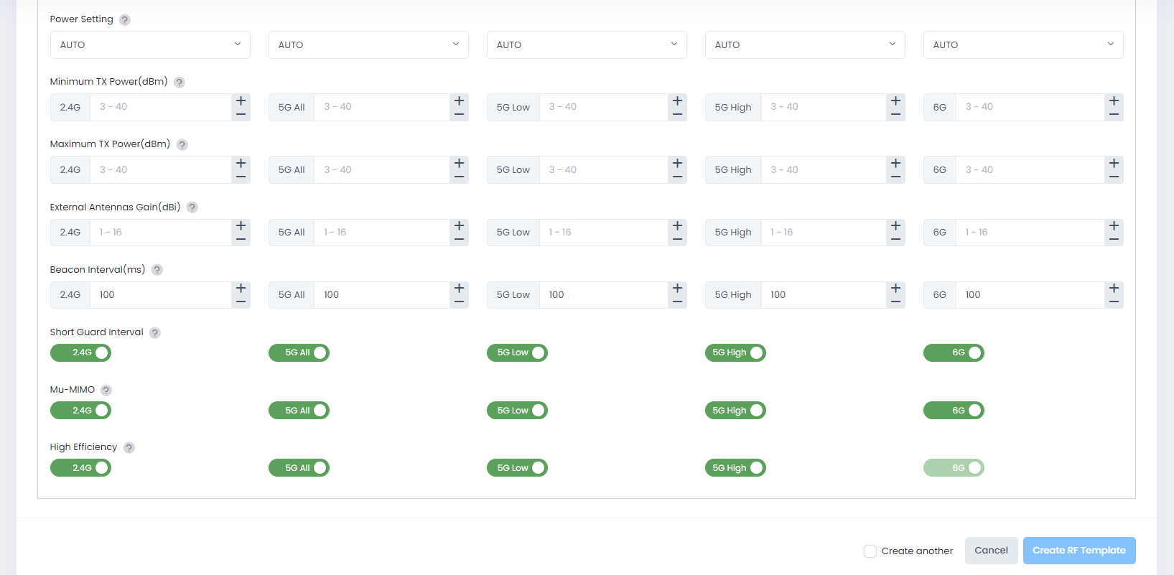Click help icon next to Beacon Interval
Viewport: 1174px width, 575px height.
pos(157,270)
